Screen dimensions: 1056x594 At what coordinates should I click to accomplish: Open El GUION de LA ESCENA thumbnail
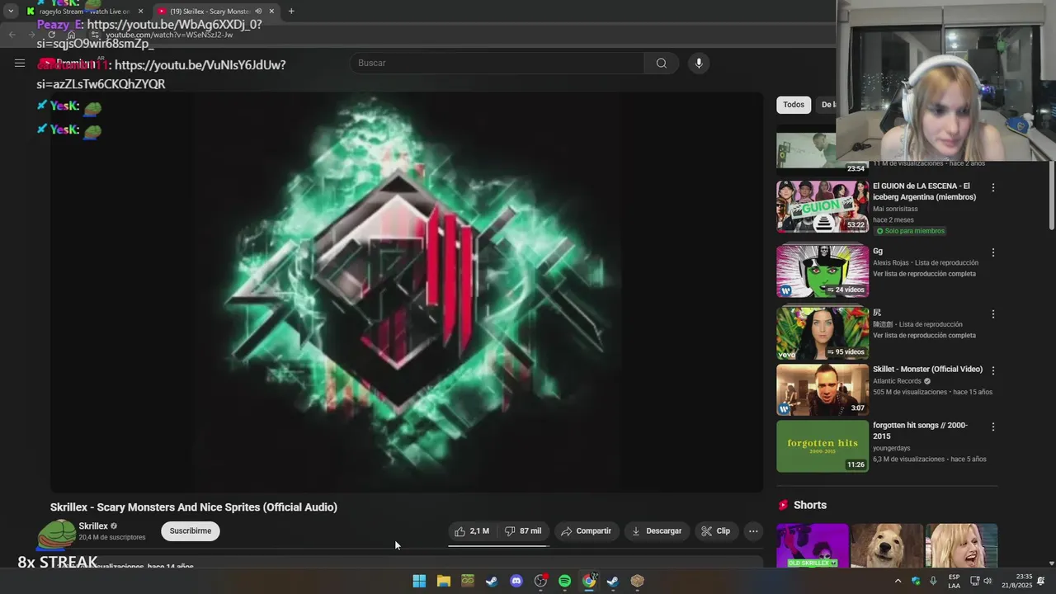pyautogui.click(x=823, y=206)
